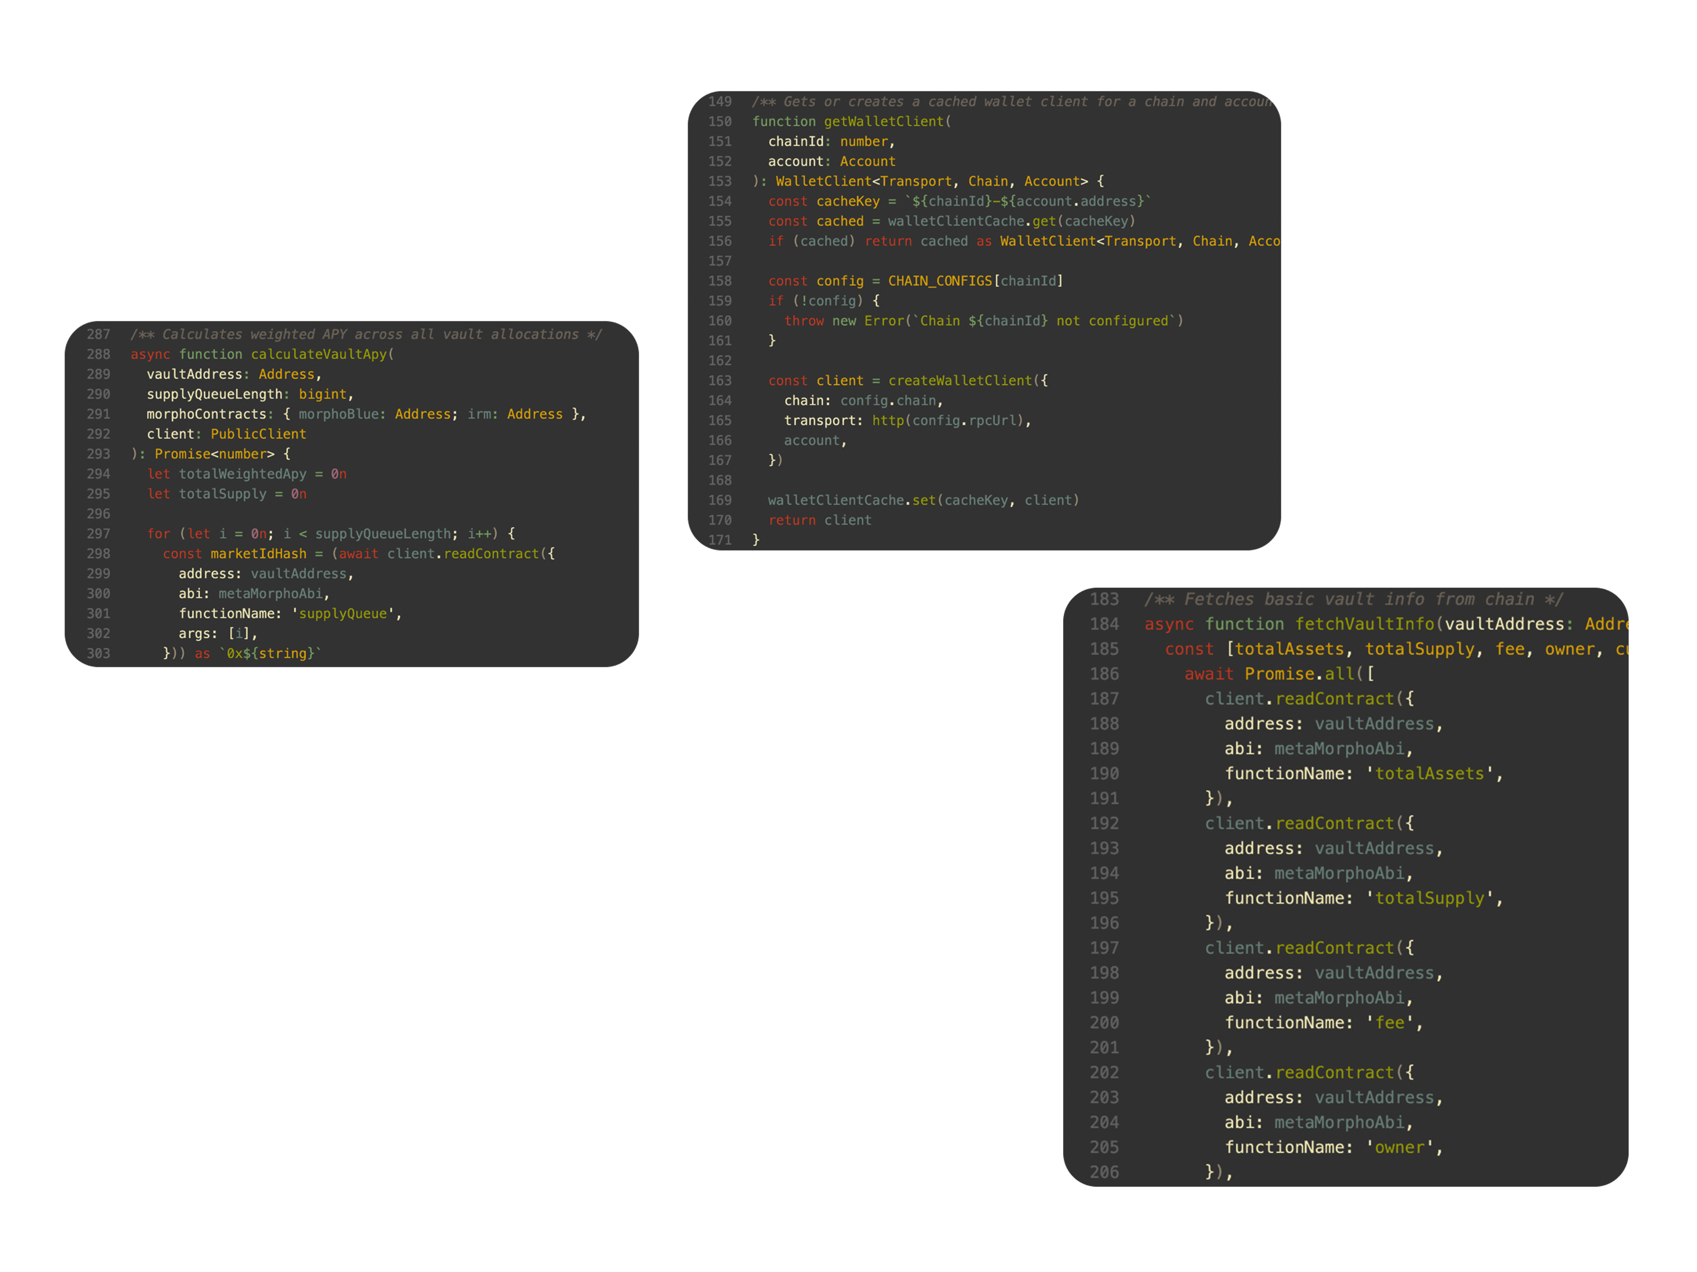Click the totalWeightedApy variable
Viewport: 1697px width, 1272px height.
coord(243,474)
